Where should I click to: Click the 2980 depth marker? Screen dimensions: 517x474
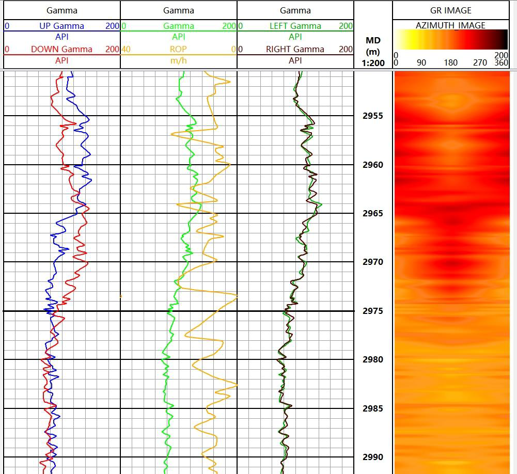[x=373, y=359]
